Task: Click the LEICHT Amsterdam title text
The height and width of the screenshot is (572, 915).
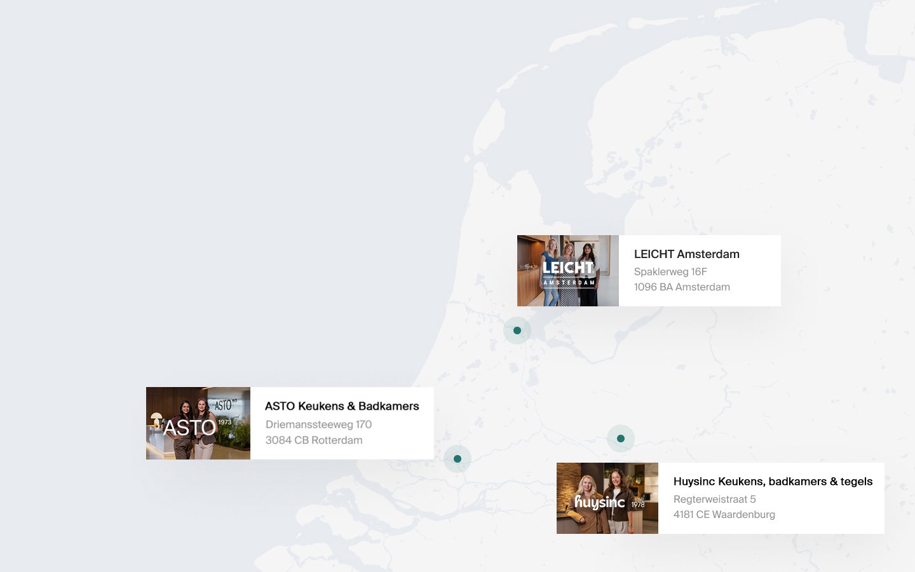Action: (686, 254)
